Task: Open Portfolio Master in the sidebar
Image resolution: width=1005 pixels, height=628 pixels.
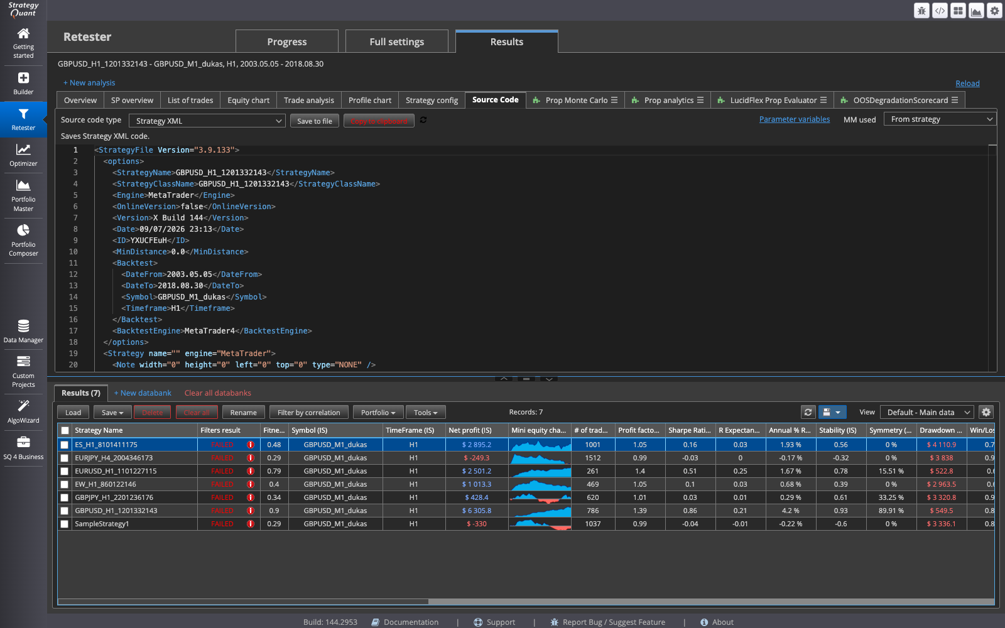Action: tap(23, 195)
